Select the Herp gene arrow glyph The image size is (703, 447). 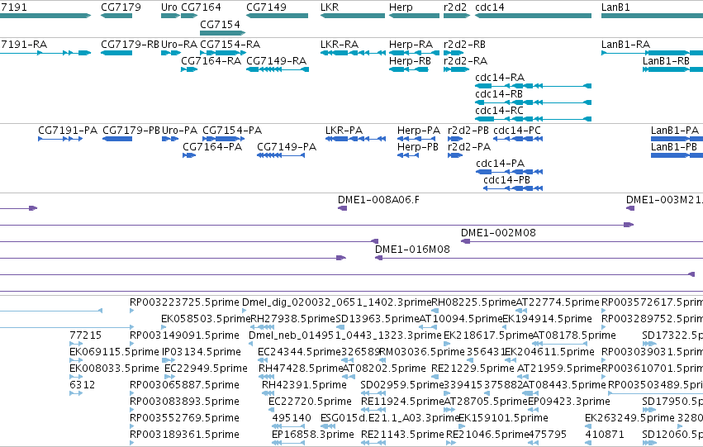click(414, 16)
